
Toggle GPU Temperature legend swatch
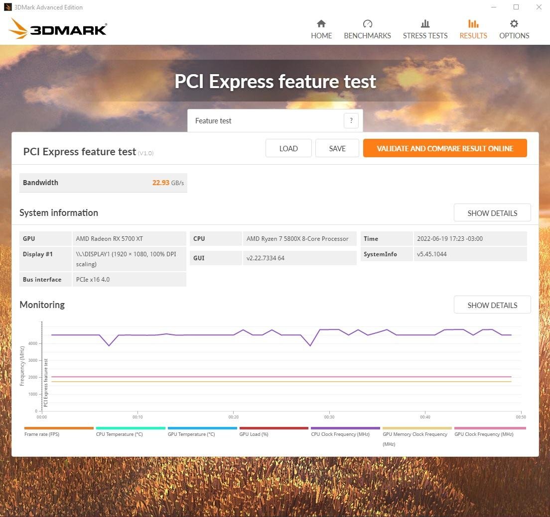point(202,428)
